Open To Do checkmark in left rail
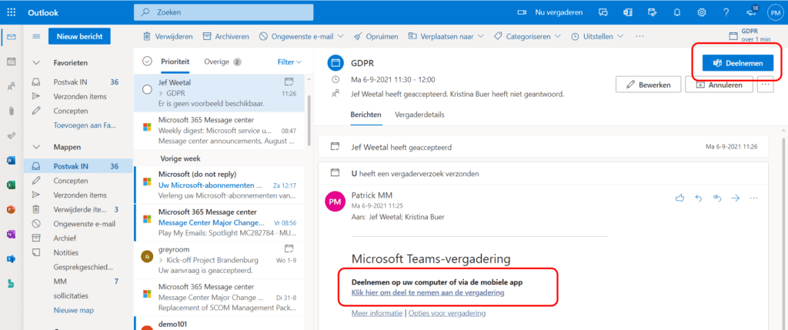788x330 pixels. tap(11, 135)
